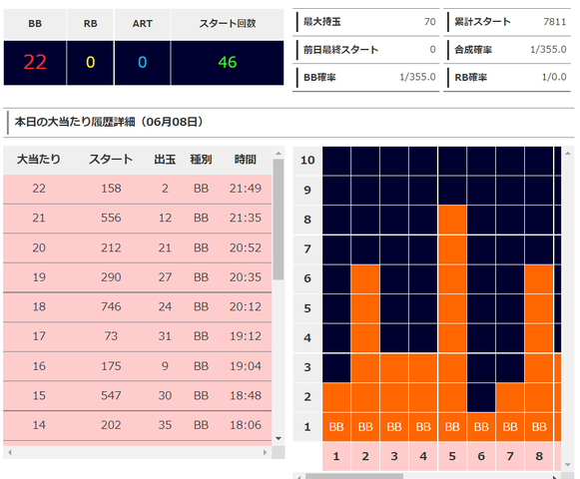Select row 18 with start 746
Screen dimensions: 580x479
pyautogui.click(x=138, y=307)
